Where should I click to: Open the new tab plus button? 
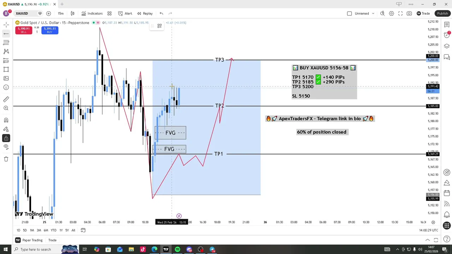(x=62, y=4)
